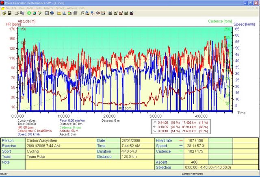The width and height of the screenshot is (260, 177).
Task: Open the blue diary book icon
Action: point(52,13)
